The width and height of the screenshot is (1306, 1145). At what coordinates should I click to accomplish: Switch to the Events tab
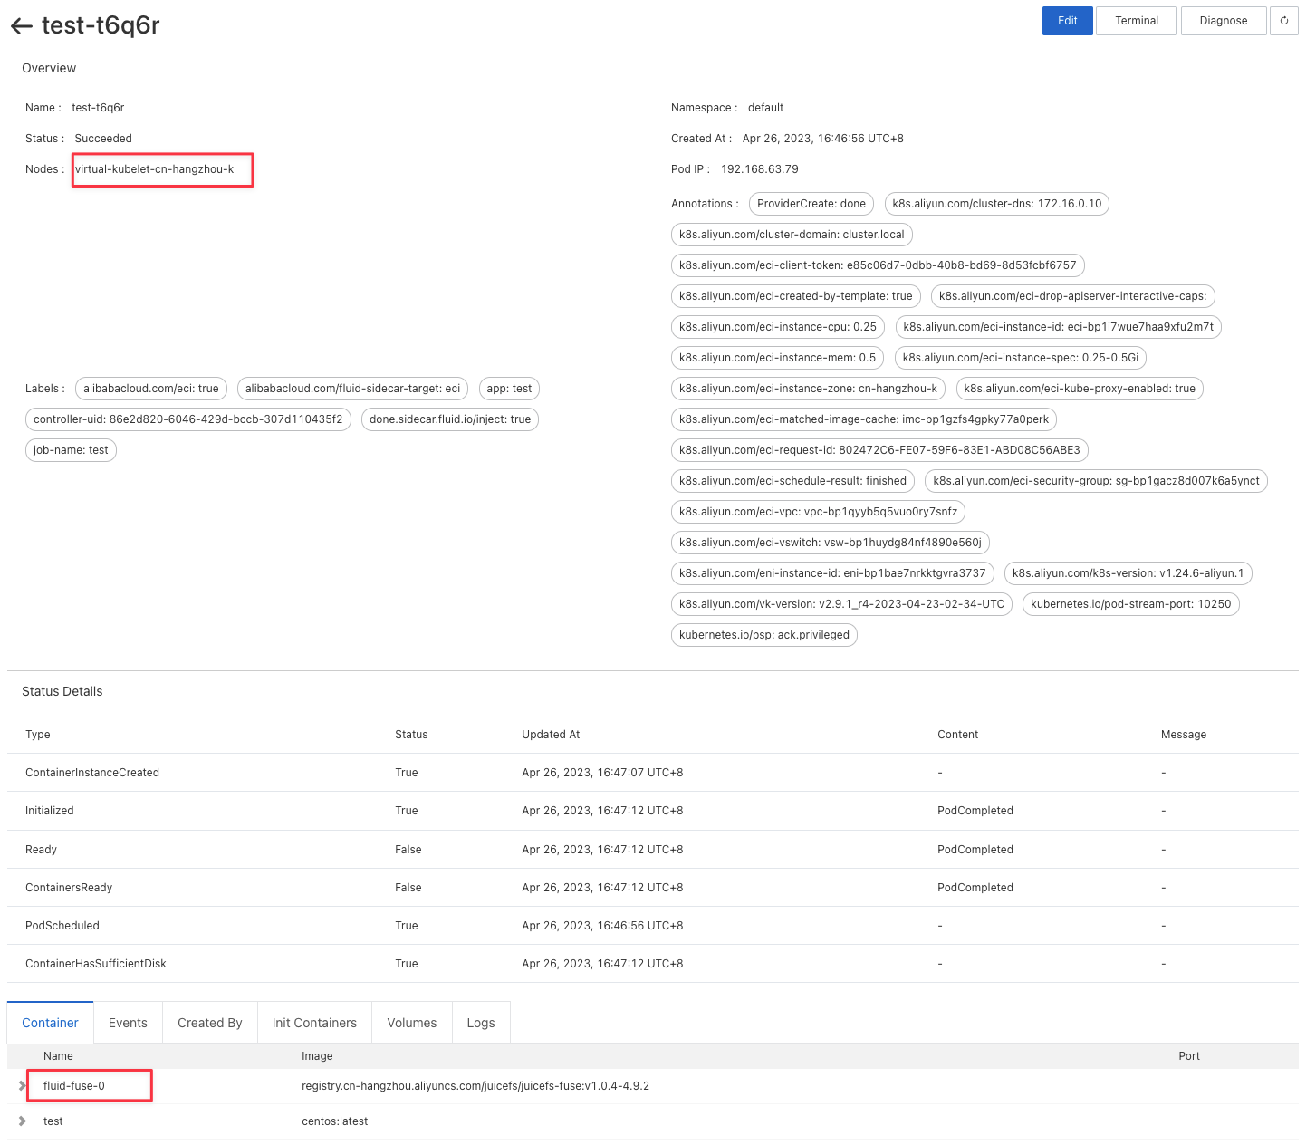(x=128, y=1023)
